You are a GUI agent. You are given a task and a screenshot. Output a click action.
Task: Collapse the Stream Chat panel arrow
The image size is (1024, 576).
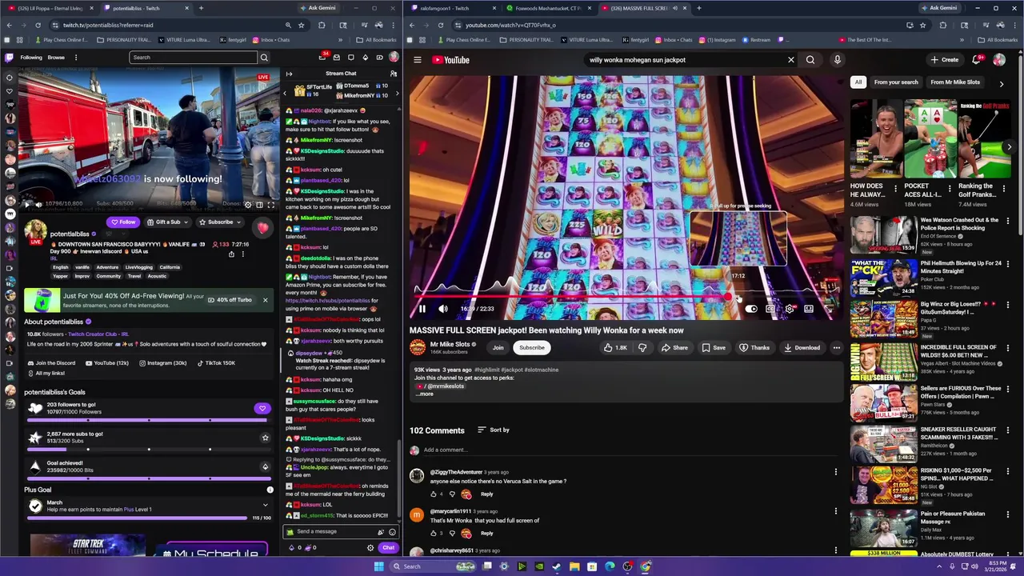coord(289,74)
